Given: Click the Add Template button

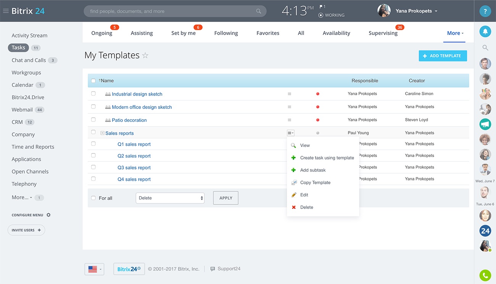Looking at the screenshot, I should [443, 56].
